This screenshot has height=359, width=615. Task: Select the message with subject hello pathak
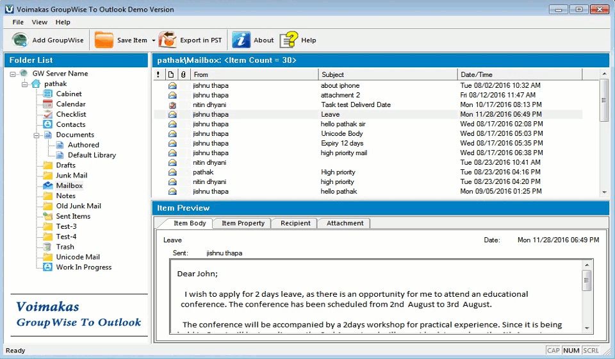tap(368, 192)
